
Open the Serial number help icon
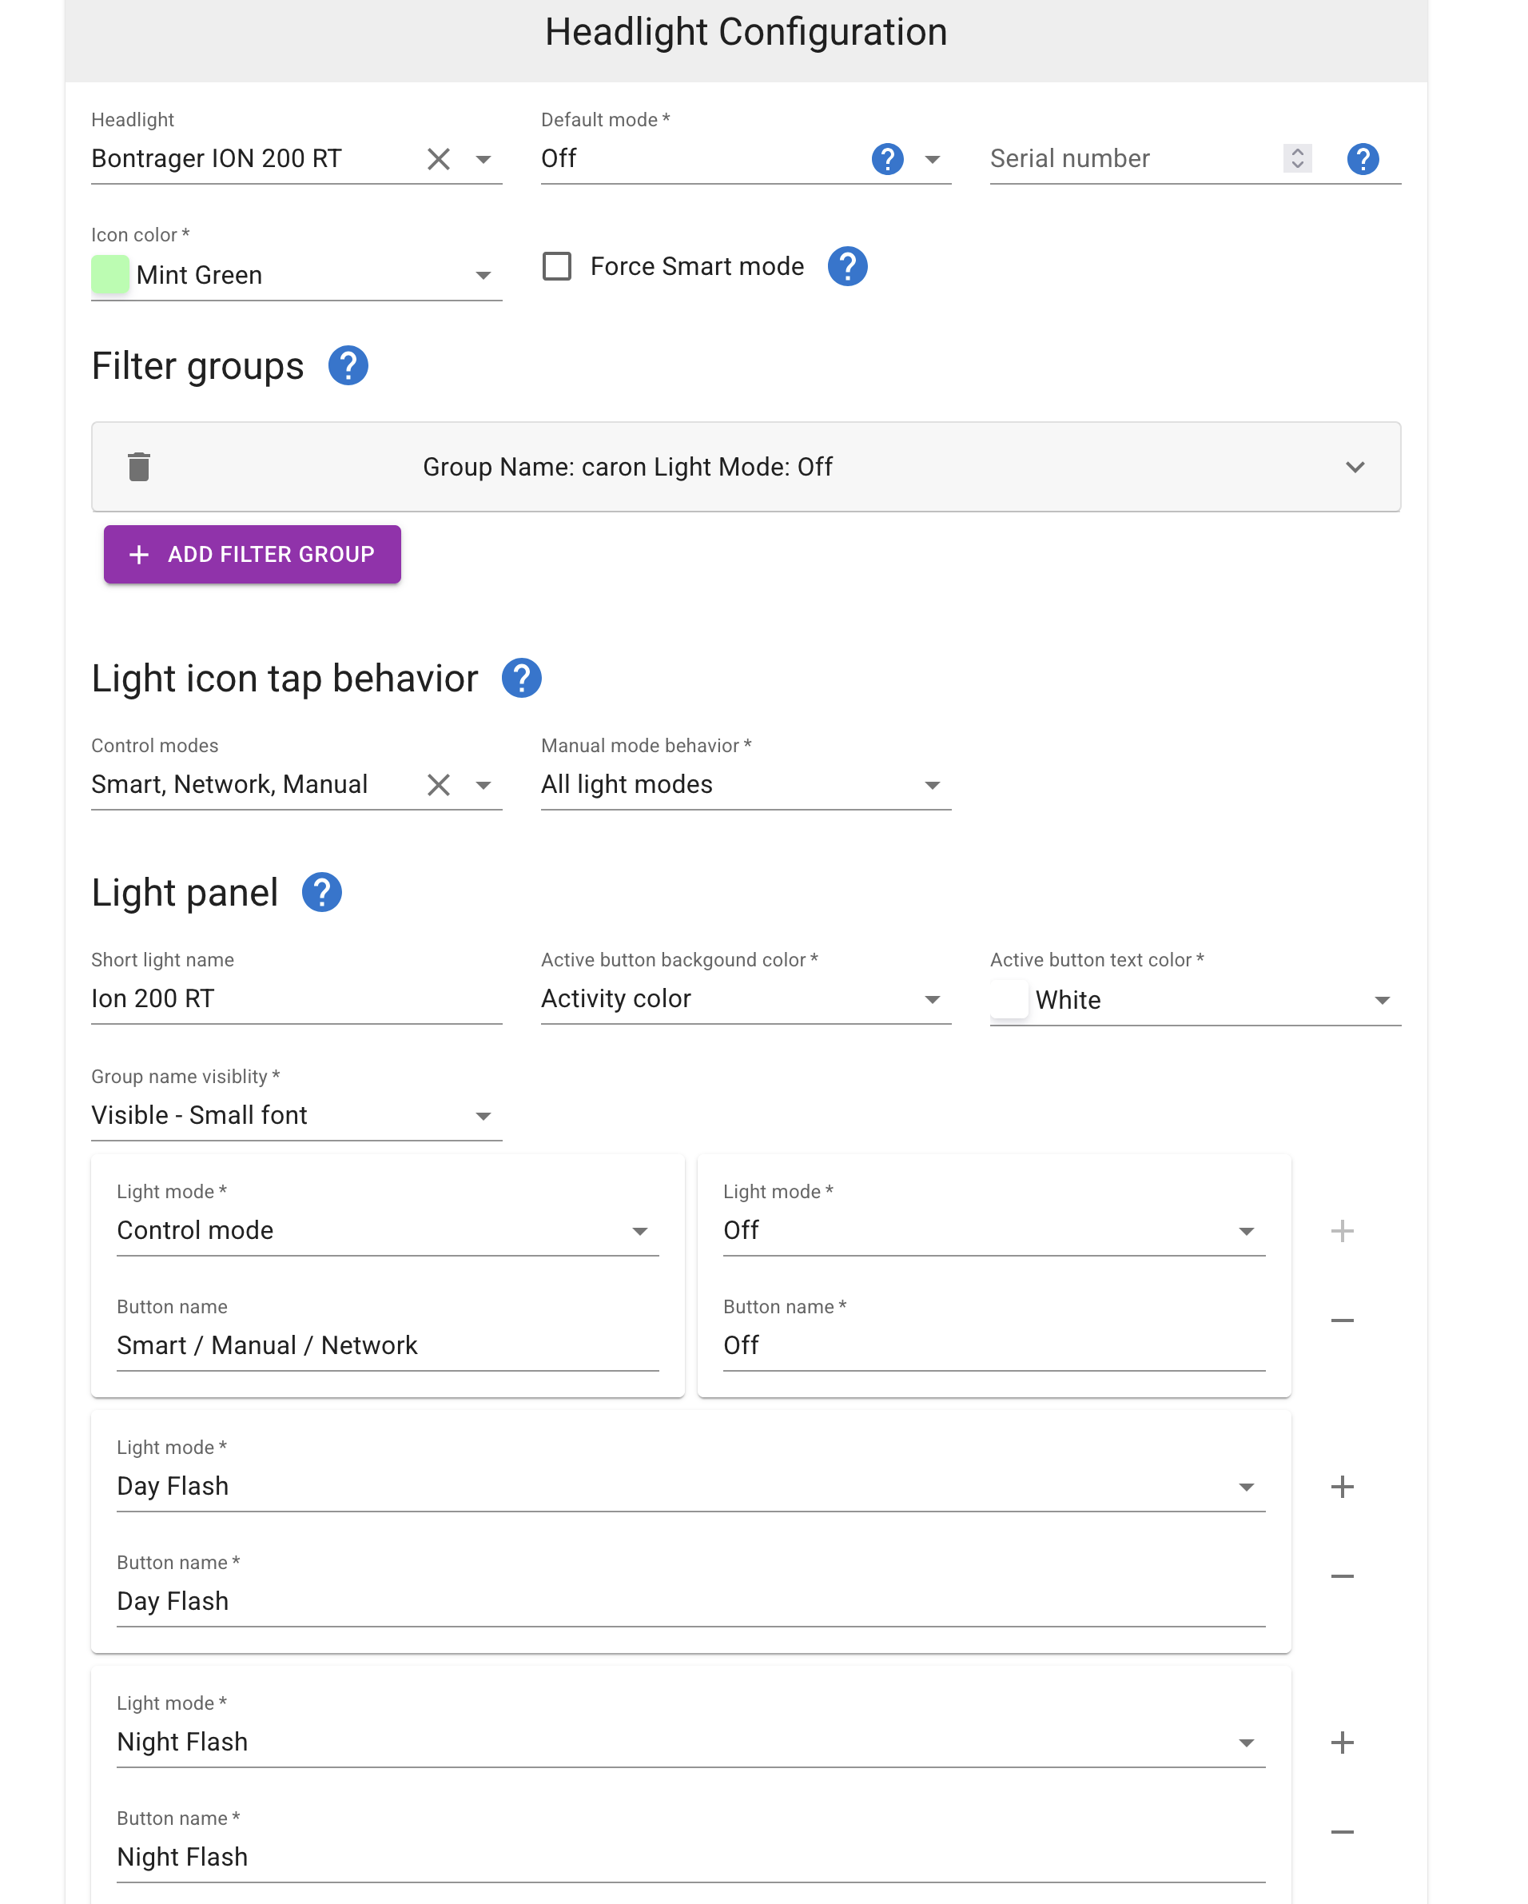coord(1362,159)
